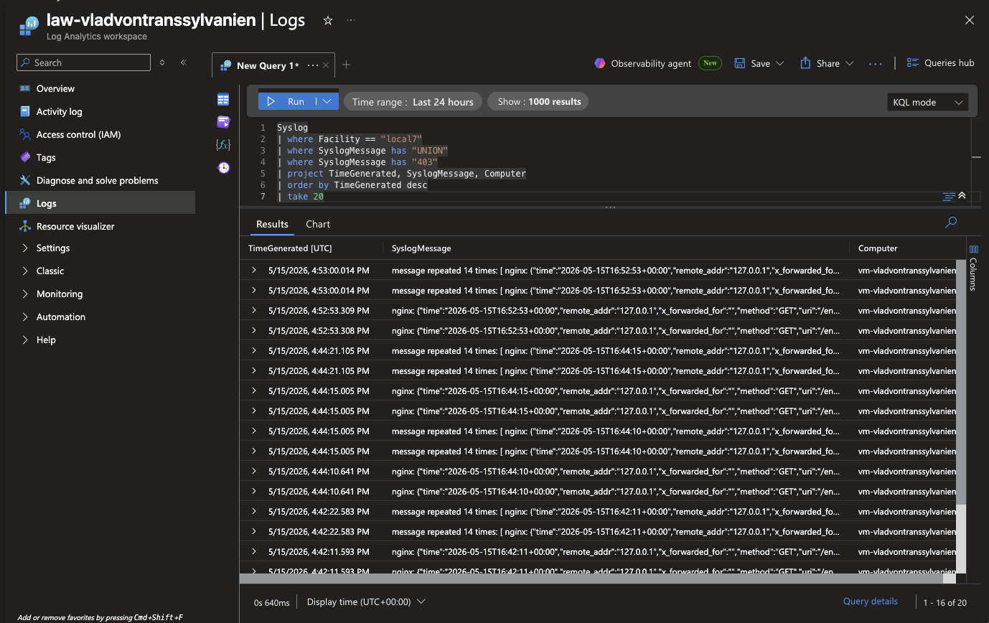Open the Columns side panel
The width and height of the screenshot is (989, 623).
coord(974,269)
